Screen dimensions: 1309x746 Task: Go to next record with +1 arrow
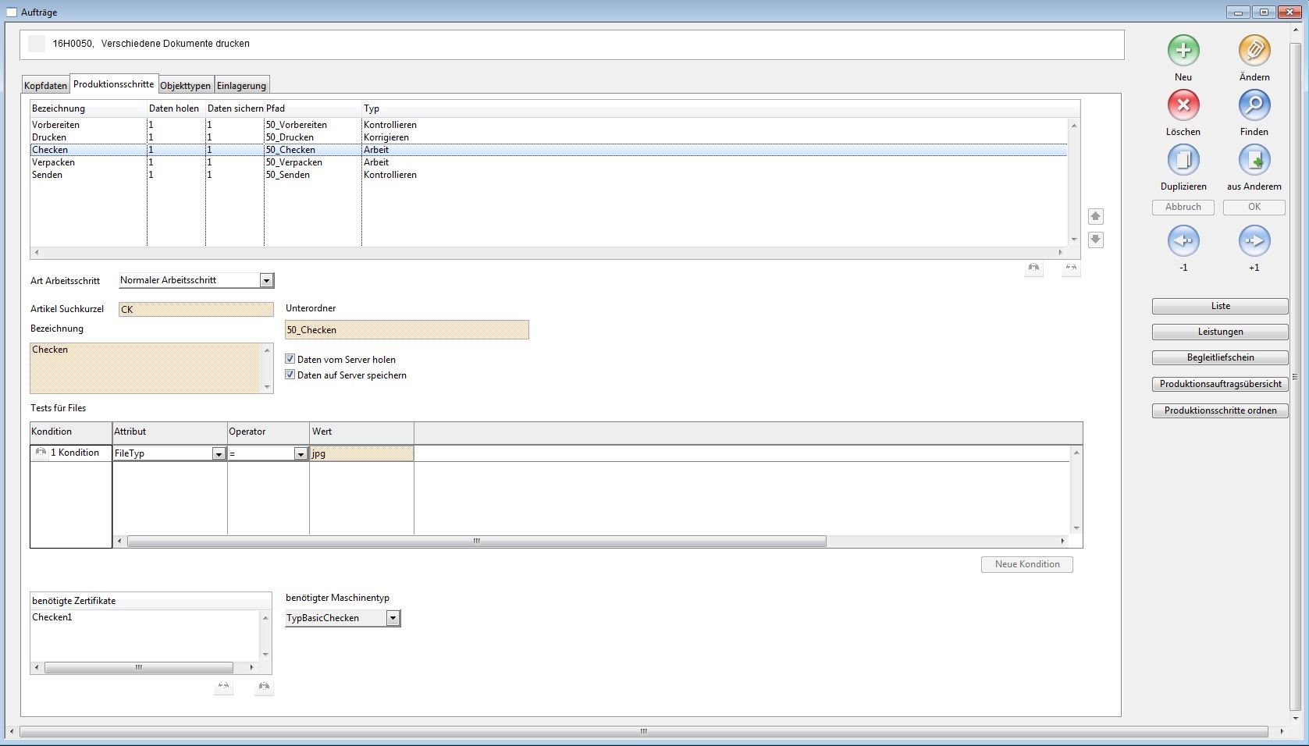[x=1254, y=241]
